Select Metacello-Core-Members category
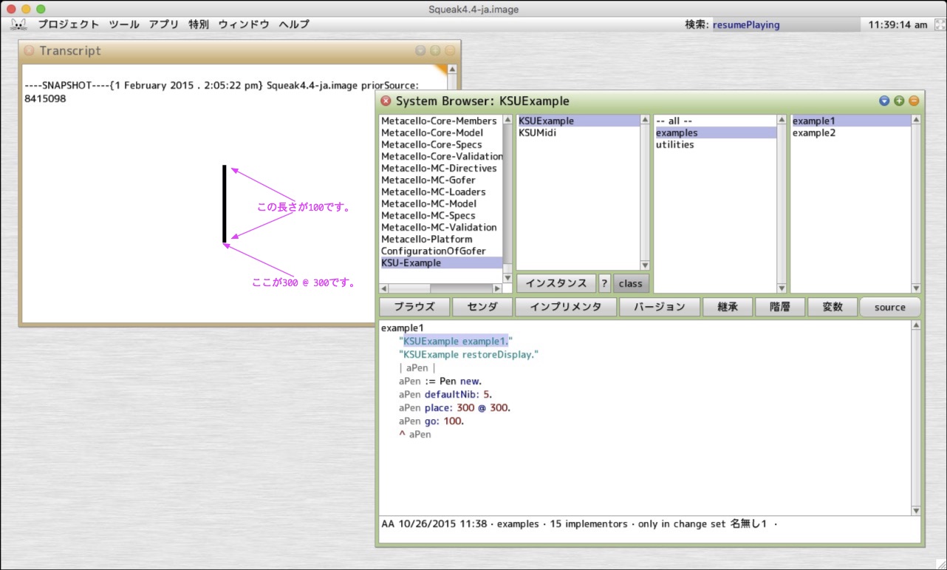Viewport: 947px width, 570px height. pyautogui.click(x=441, y=121)
